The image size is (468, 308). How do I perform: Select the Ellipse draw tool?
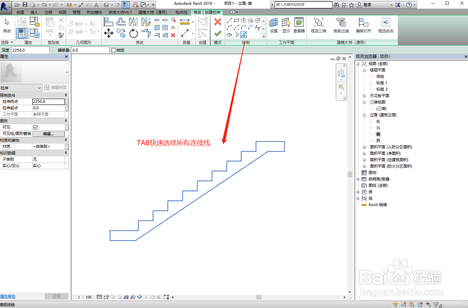click(230, 35)
